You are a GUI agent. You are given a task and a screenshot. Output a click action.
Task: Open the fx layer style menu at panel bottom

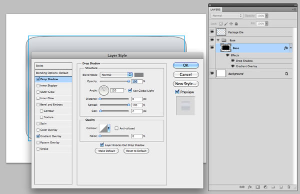250,186
